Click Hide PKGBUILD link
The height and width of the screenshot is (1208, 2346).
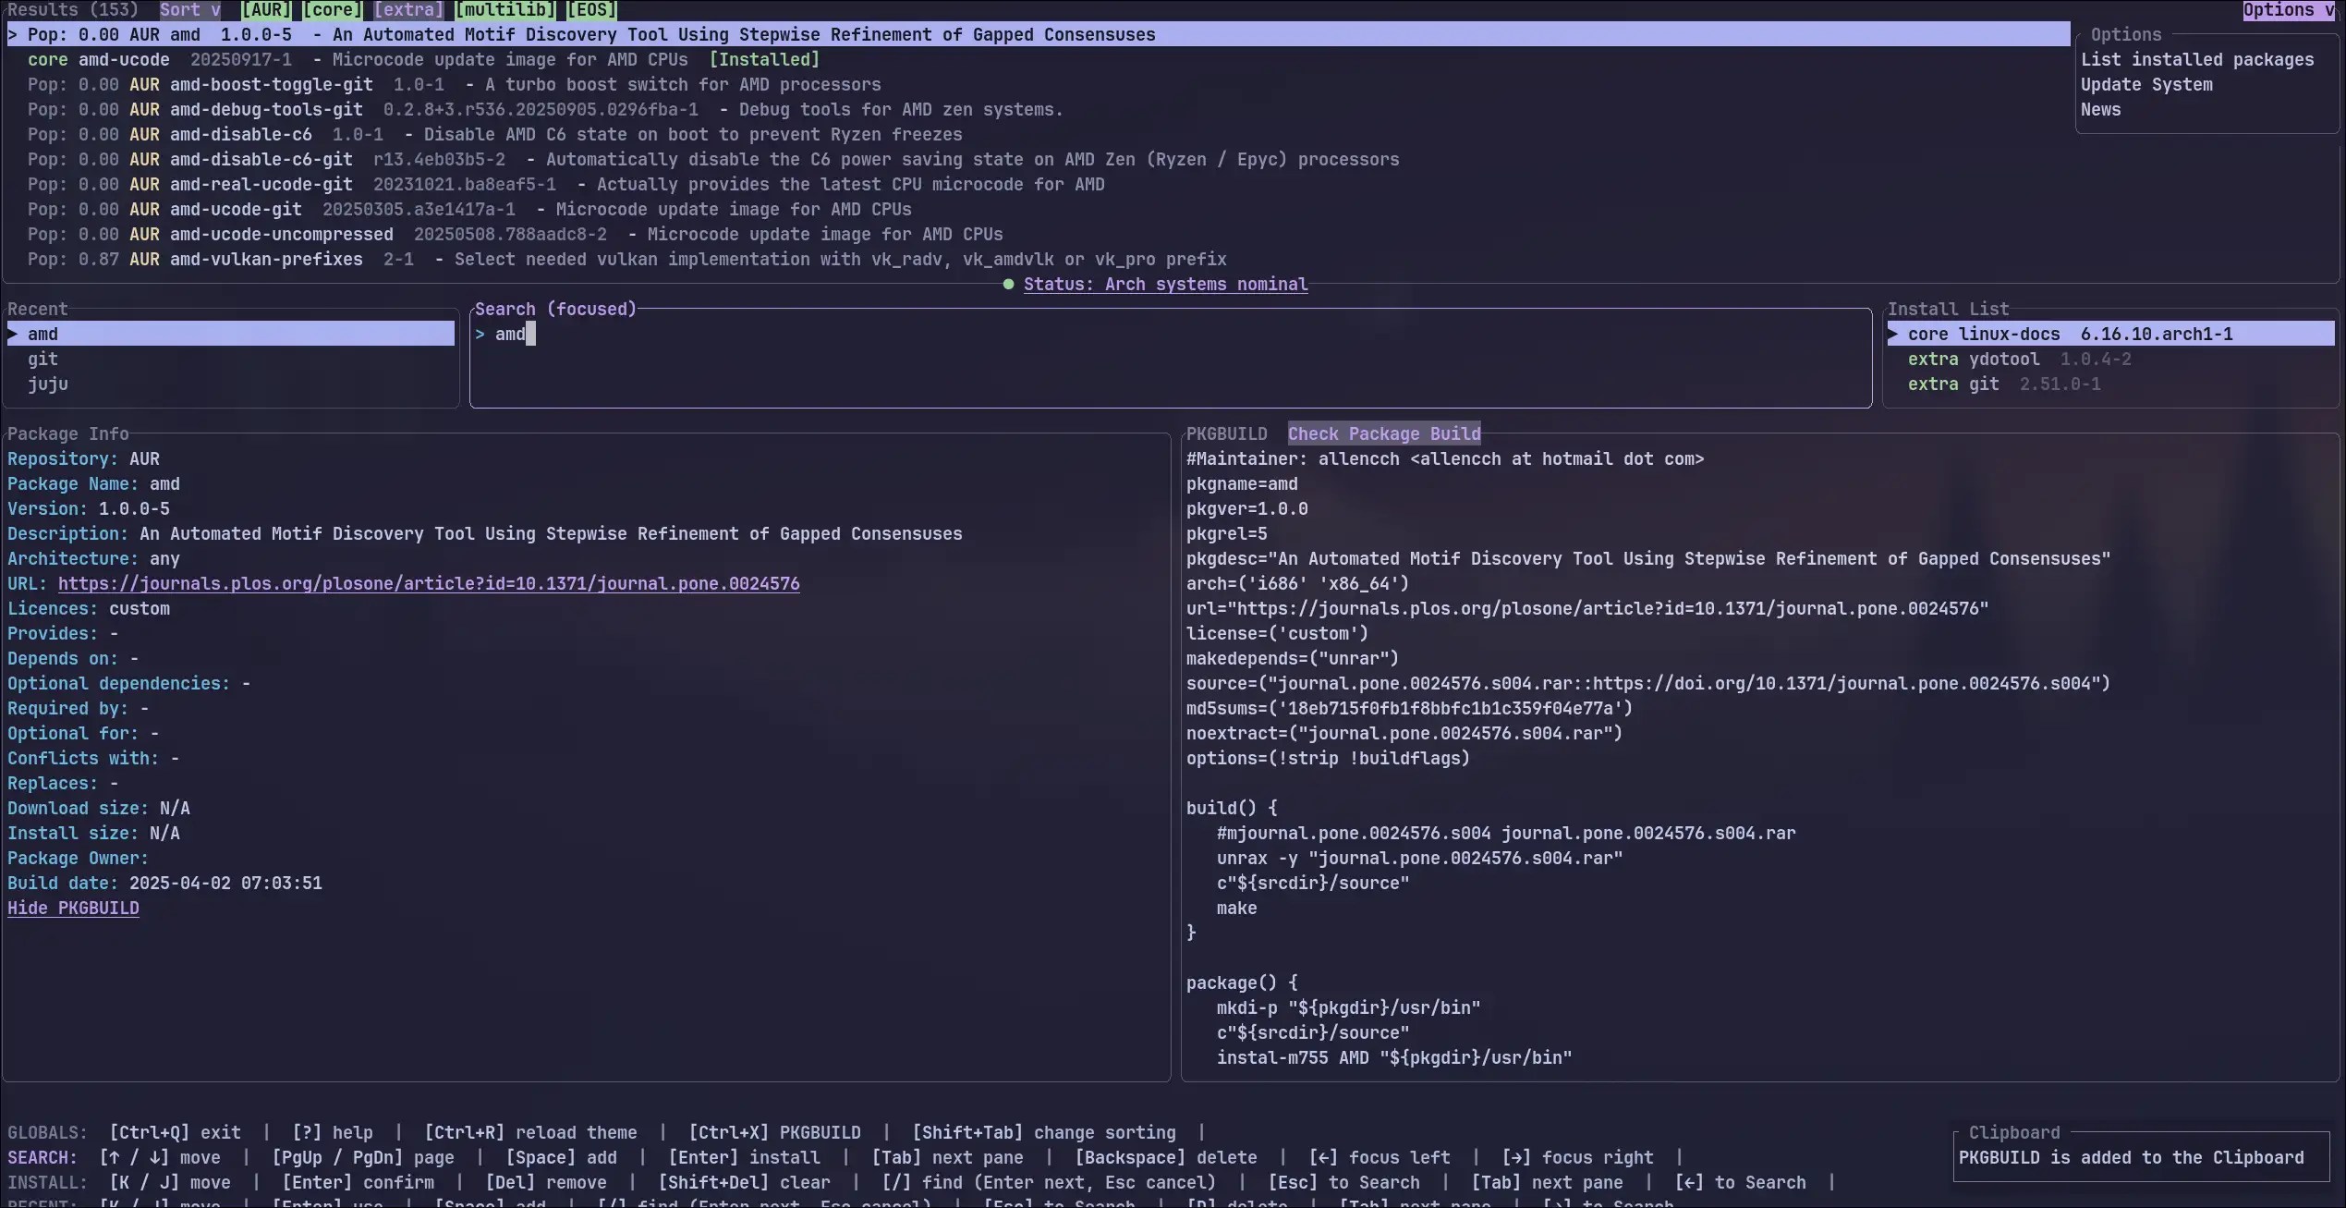tap(73, 909)
